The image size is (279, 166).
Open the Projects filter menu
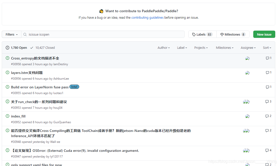click(201, 48)
